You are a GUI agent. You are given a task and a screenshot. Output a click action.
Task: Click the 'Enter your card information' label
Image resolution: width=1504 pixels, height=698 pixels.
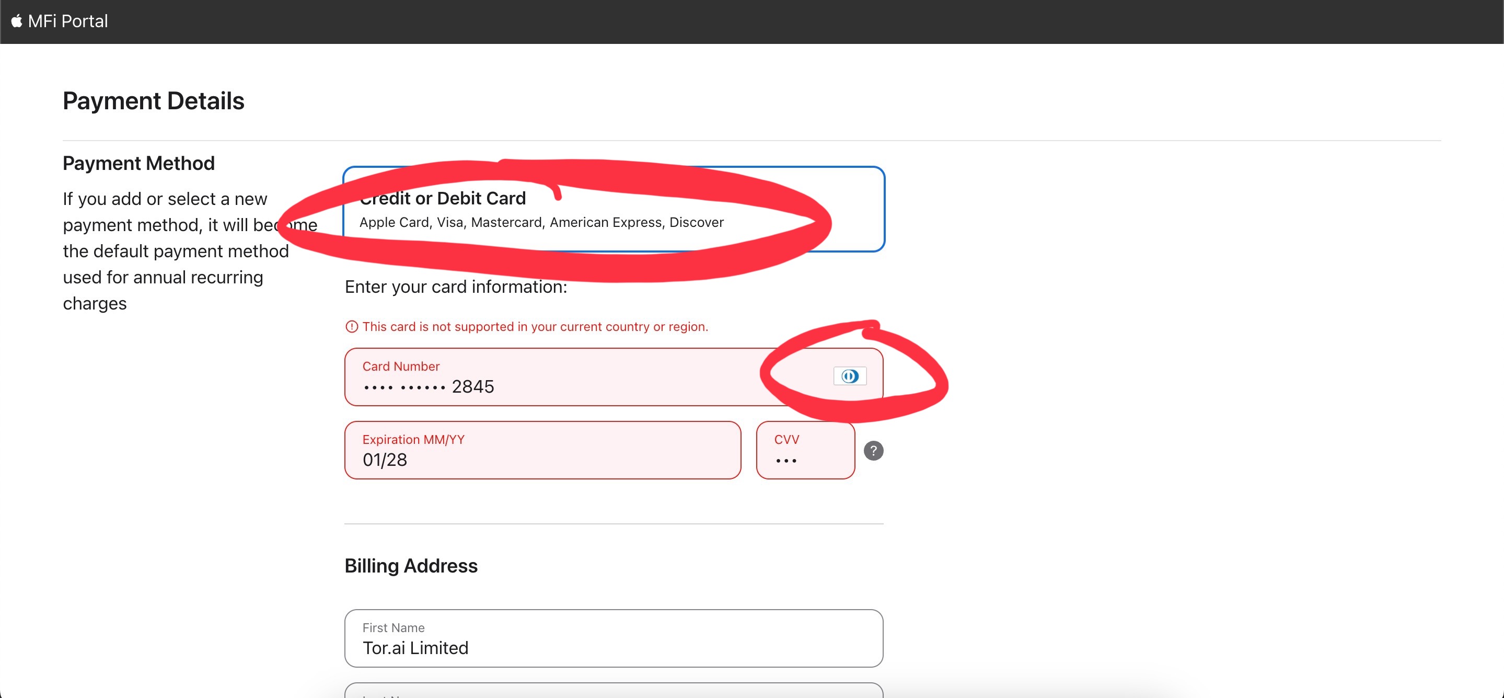pos(455,287)
